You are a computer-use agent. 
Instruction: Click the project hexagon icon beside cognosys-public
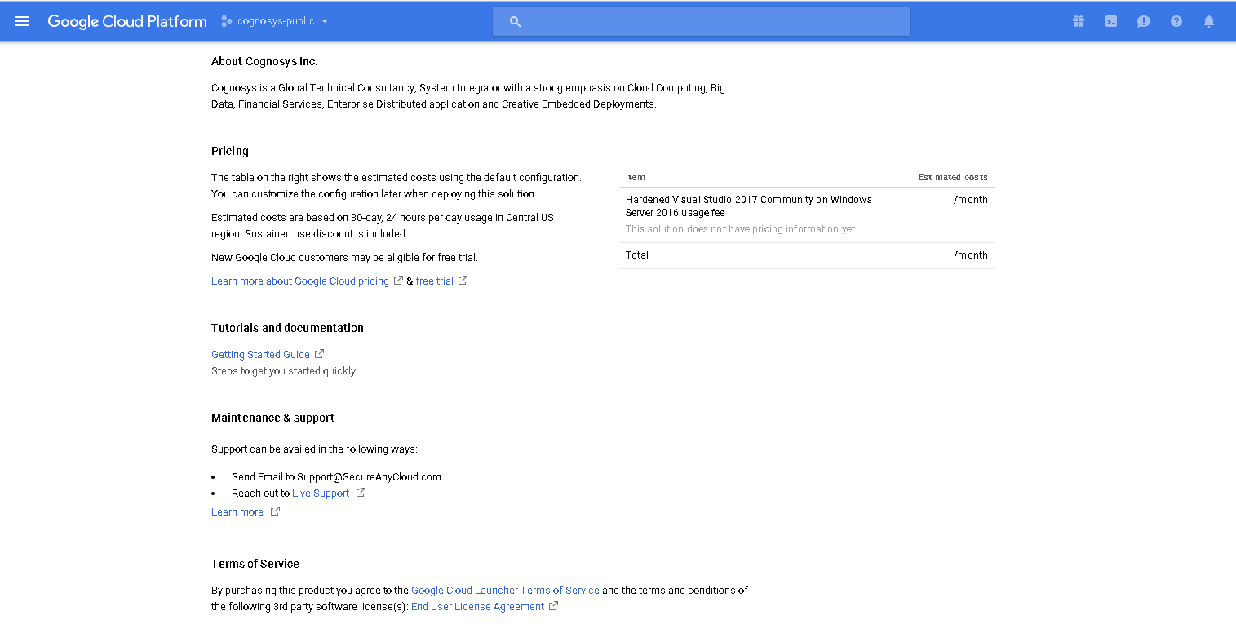(227, 21)
